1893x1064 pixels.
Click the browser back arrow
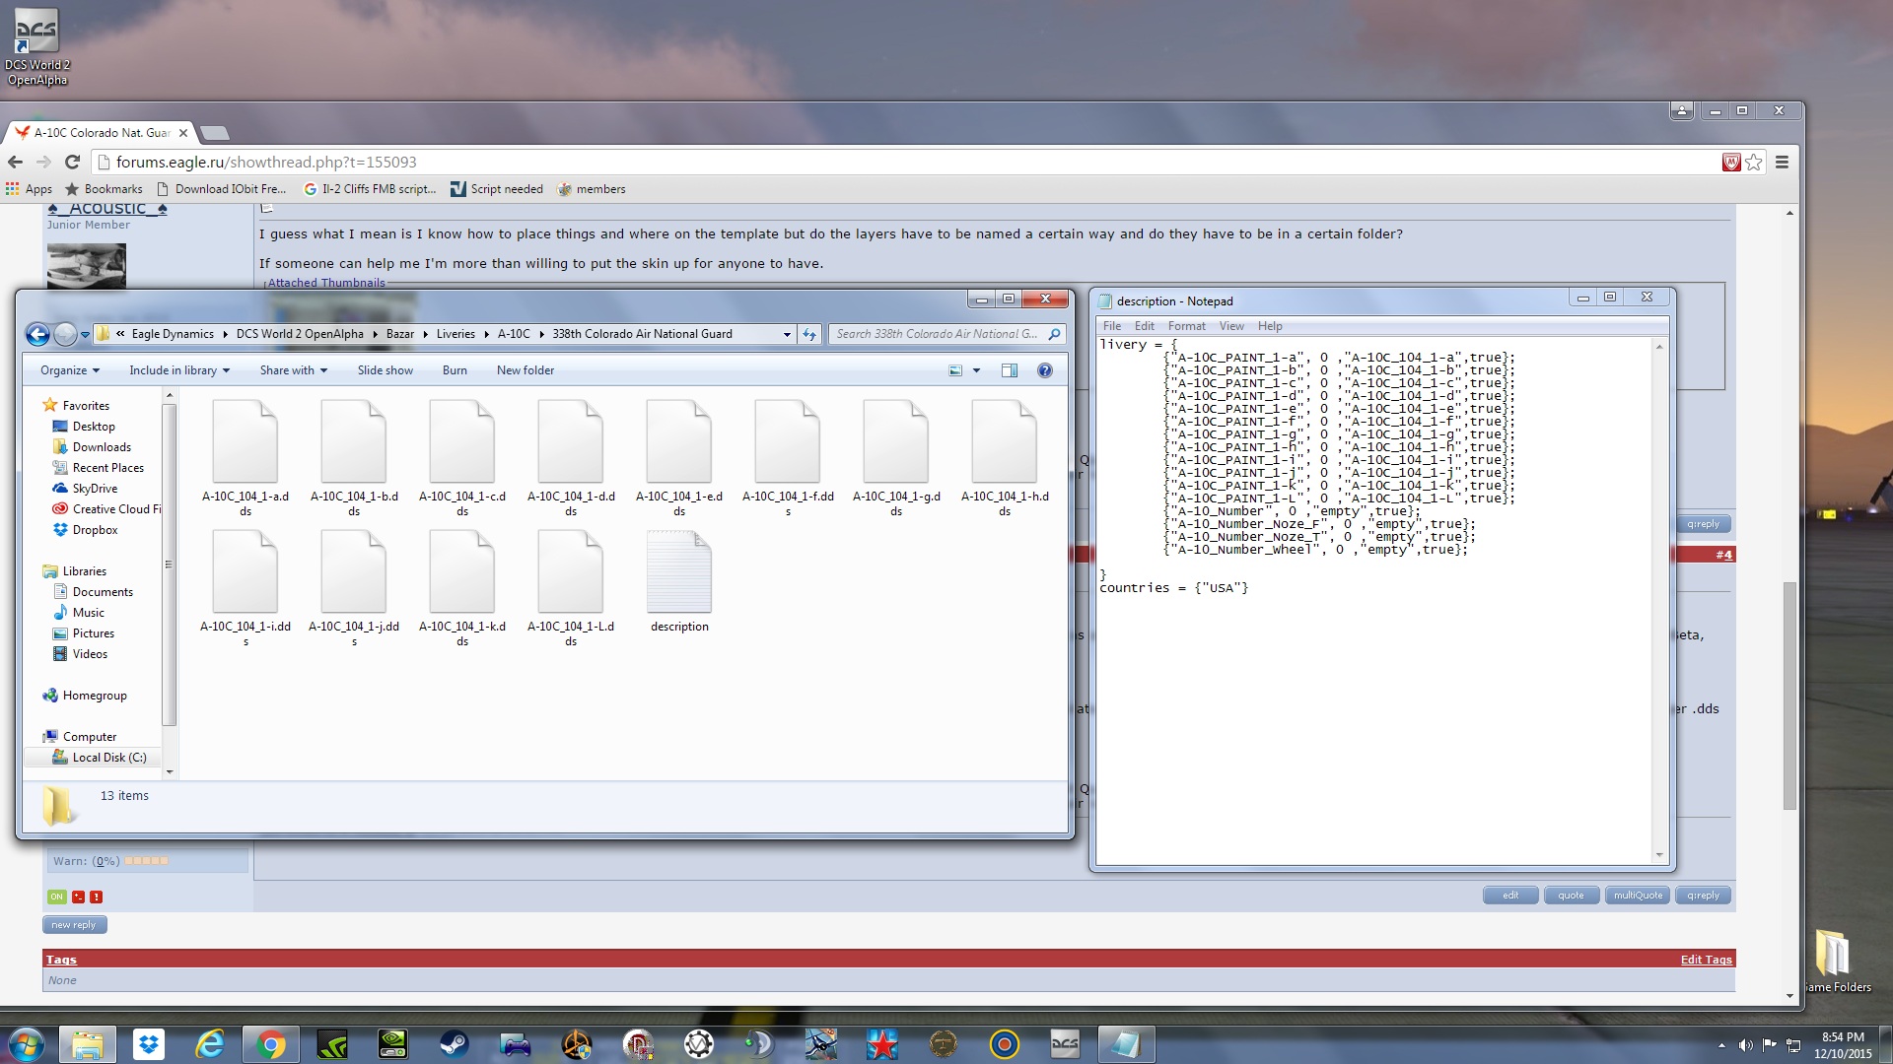tap(15, 163)
